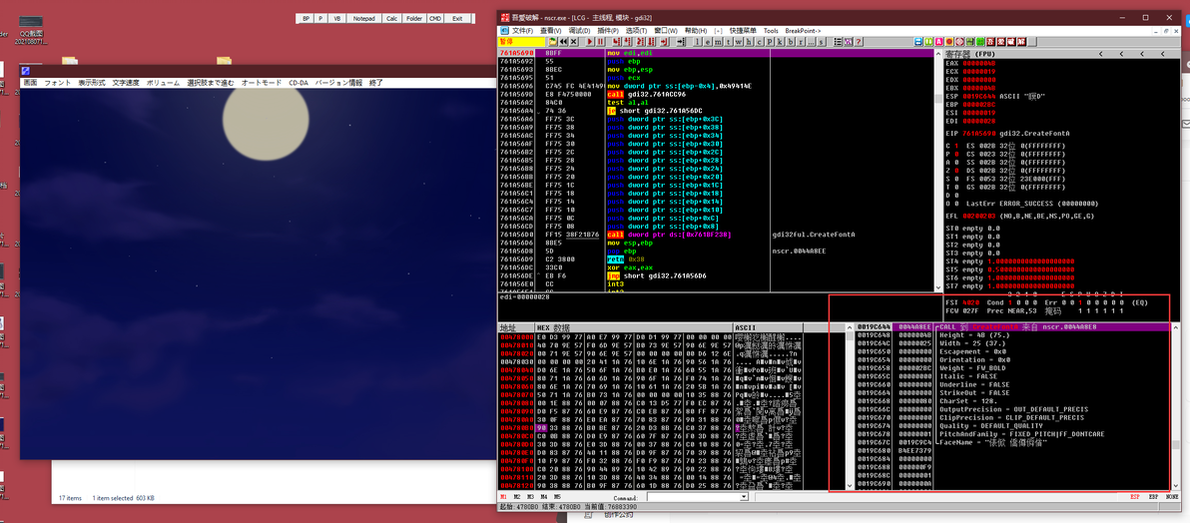
Task: Open the Log window with 'l' button
Action: click(698, 41)
